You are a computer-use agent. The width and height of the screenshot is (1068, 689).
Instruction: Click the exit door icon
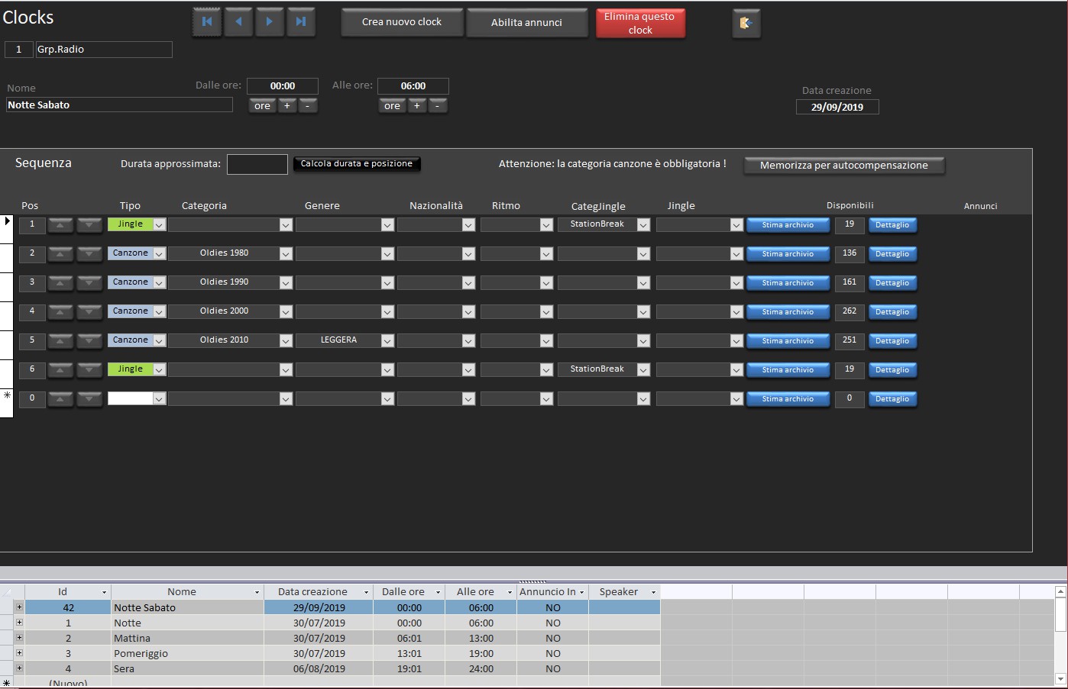point(746,23)
